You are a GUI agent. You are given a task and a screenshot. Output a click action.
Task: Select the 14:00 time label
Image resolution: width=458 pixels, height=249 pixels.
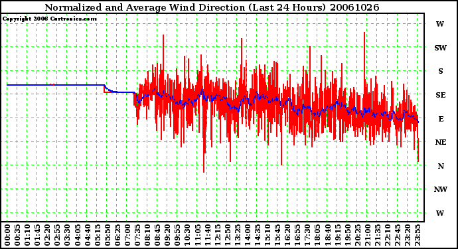[x=247, y=236]
